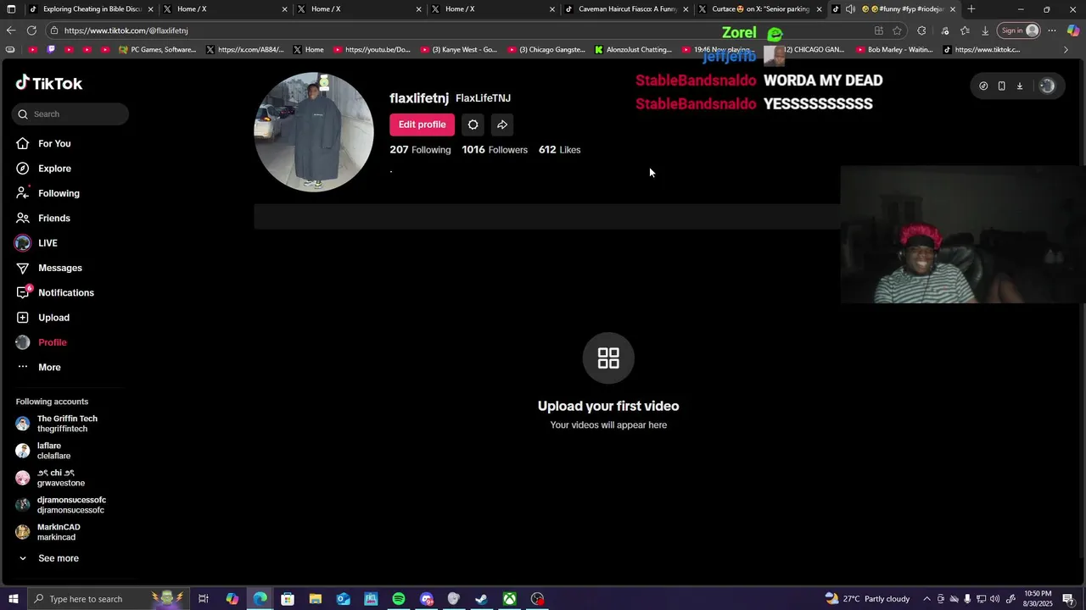This screenshot has height=610, width=1086.
Task: Open the Kanye West bookmark
Action: 457,50
